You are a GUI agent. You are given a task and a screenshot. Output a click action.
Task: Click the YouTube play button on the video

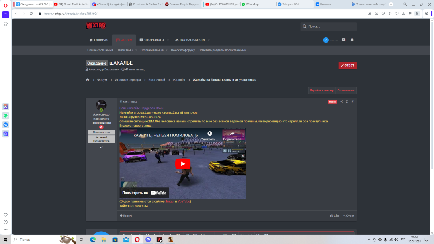click(182, 163)
